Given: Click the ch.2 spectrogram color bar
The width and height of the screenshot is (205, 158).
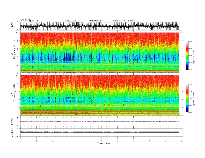Looking at the screenshot, I should click(187, 98).
